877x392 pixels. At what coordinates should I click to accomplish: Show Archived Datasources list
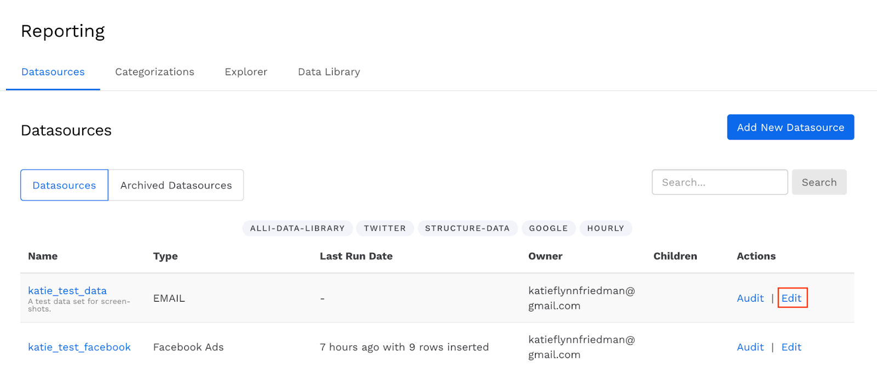pyautogui.click(x=176, y=186)
